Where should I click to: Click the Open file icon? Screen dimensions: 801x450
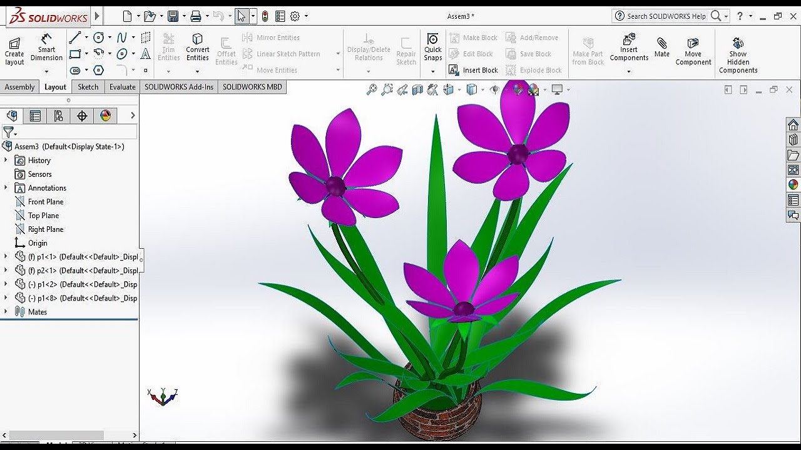pos(150,16)
